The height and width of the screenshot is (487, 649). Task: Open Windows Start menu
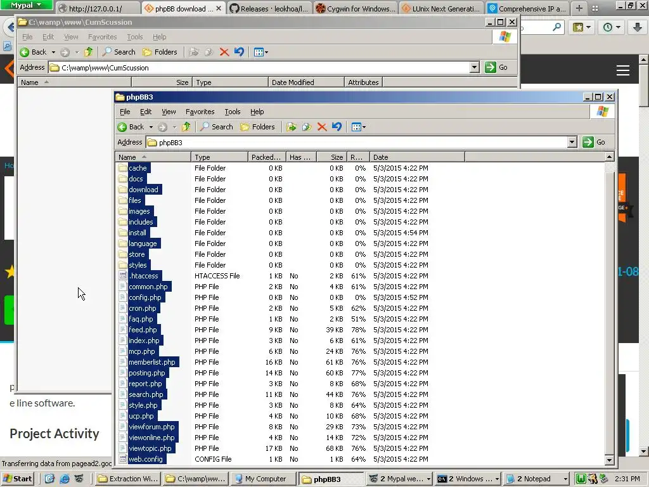(x=18, y=479)
